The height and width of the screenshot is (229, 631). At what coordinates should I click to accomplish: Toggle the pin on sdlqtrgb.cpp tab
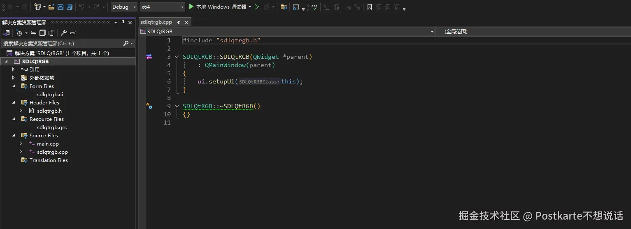click(179, 23)
